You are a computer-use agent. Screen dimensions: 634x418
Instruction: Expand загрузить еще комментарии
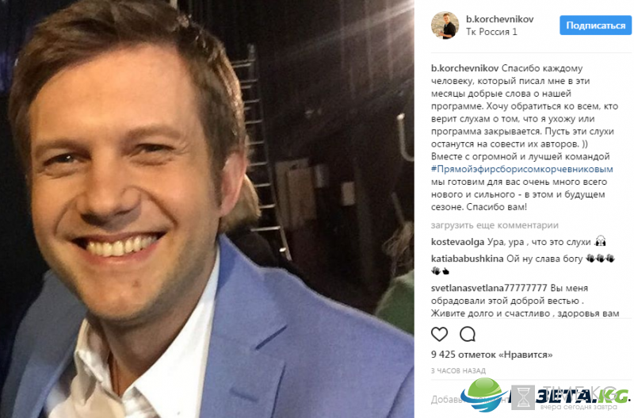pyautogui.click(x=495, y=225)
